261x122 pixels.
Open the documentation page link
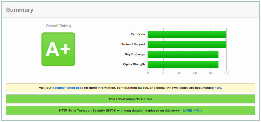pos(68,88)
